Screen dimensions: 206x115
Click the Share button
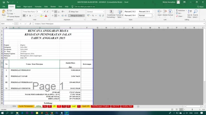(200, 7)
